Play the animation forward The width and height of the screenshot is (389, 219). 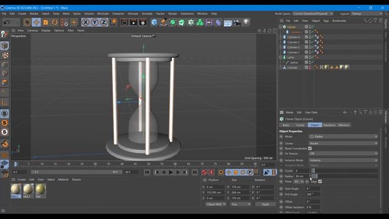171,172
